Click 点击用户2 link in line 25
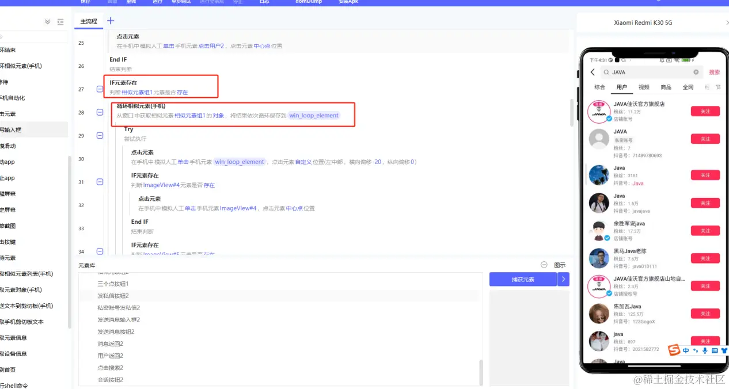Screen dimensions: 729x389 (x=211, y=46)
